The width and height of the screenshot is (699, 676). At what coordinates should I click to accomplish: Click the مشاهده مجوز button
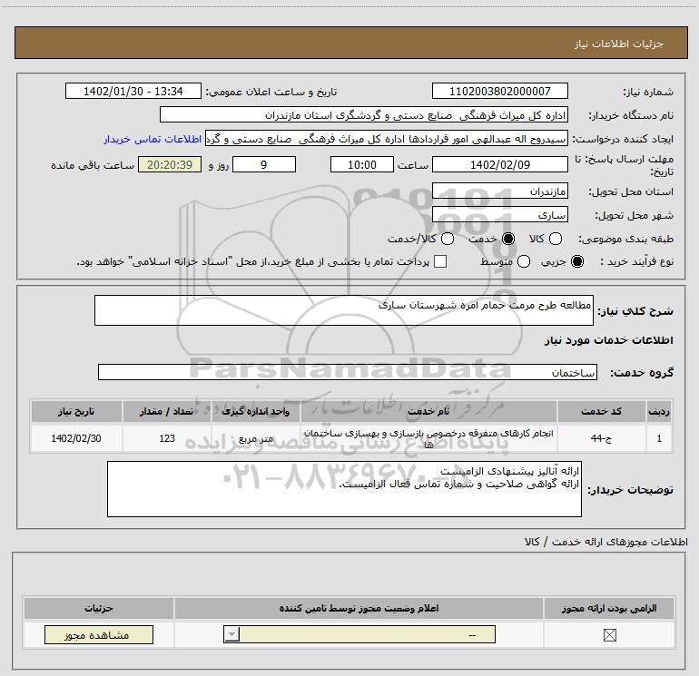pyautogui.click(x=99, y=634)
